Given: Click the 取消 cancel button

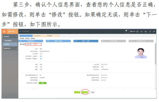Looking at the screenshot, I should 93,92.
